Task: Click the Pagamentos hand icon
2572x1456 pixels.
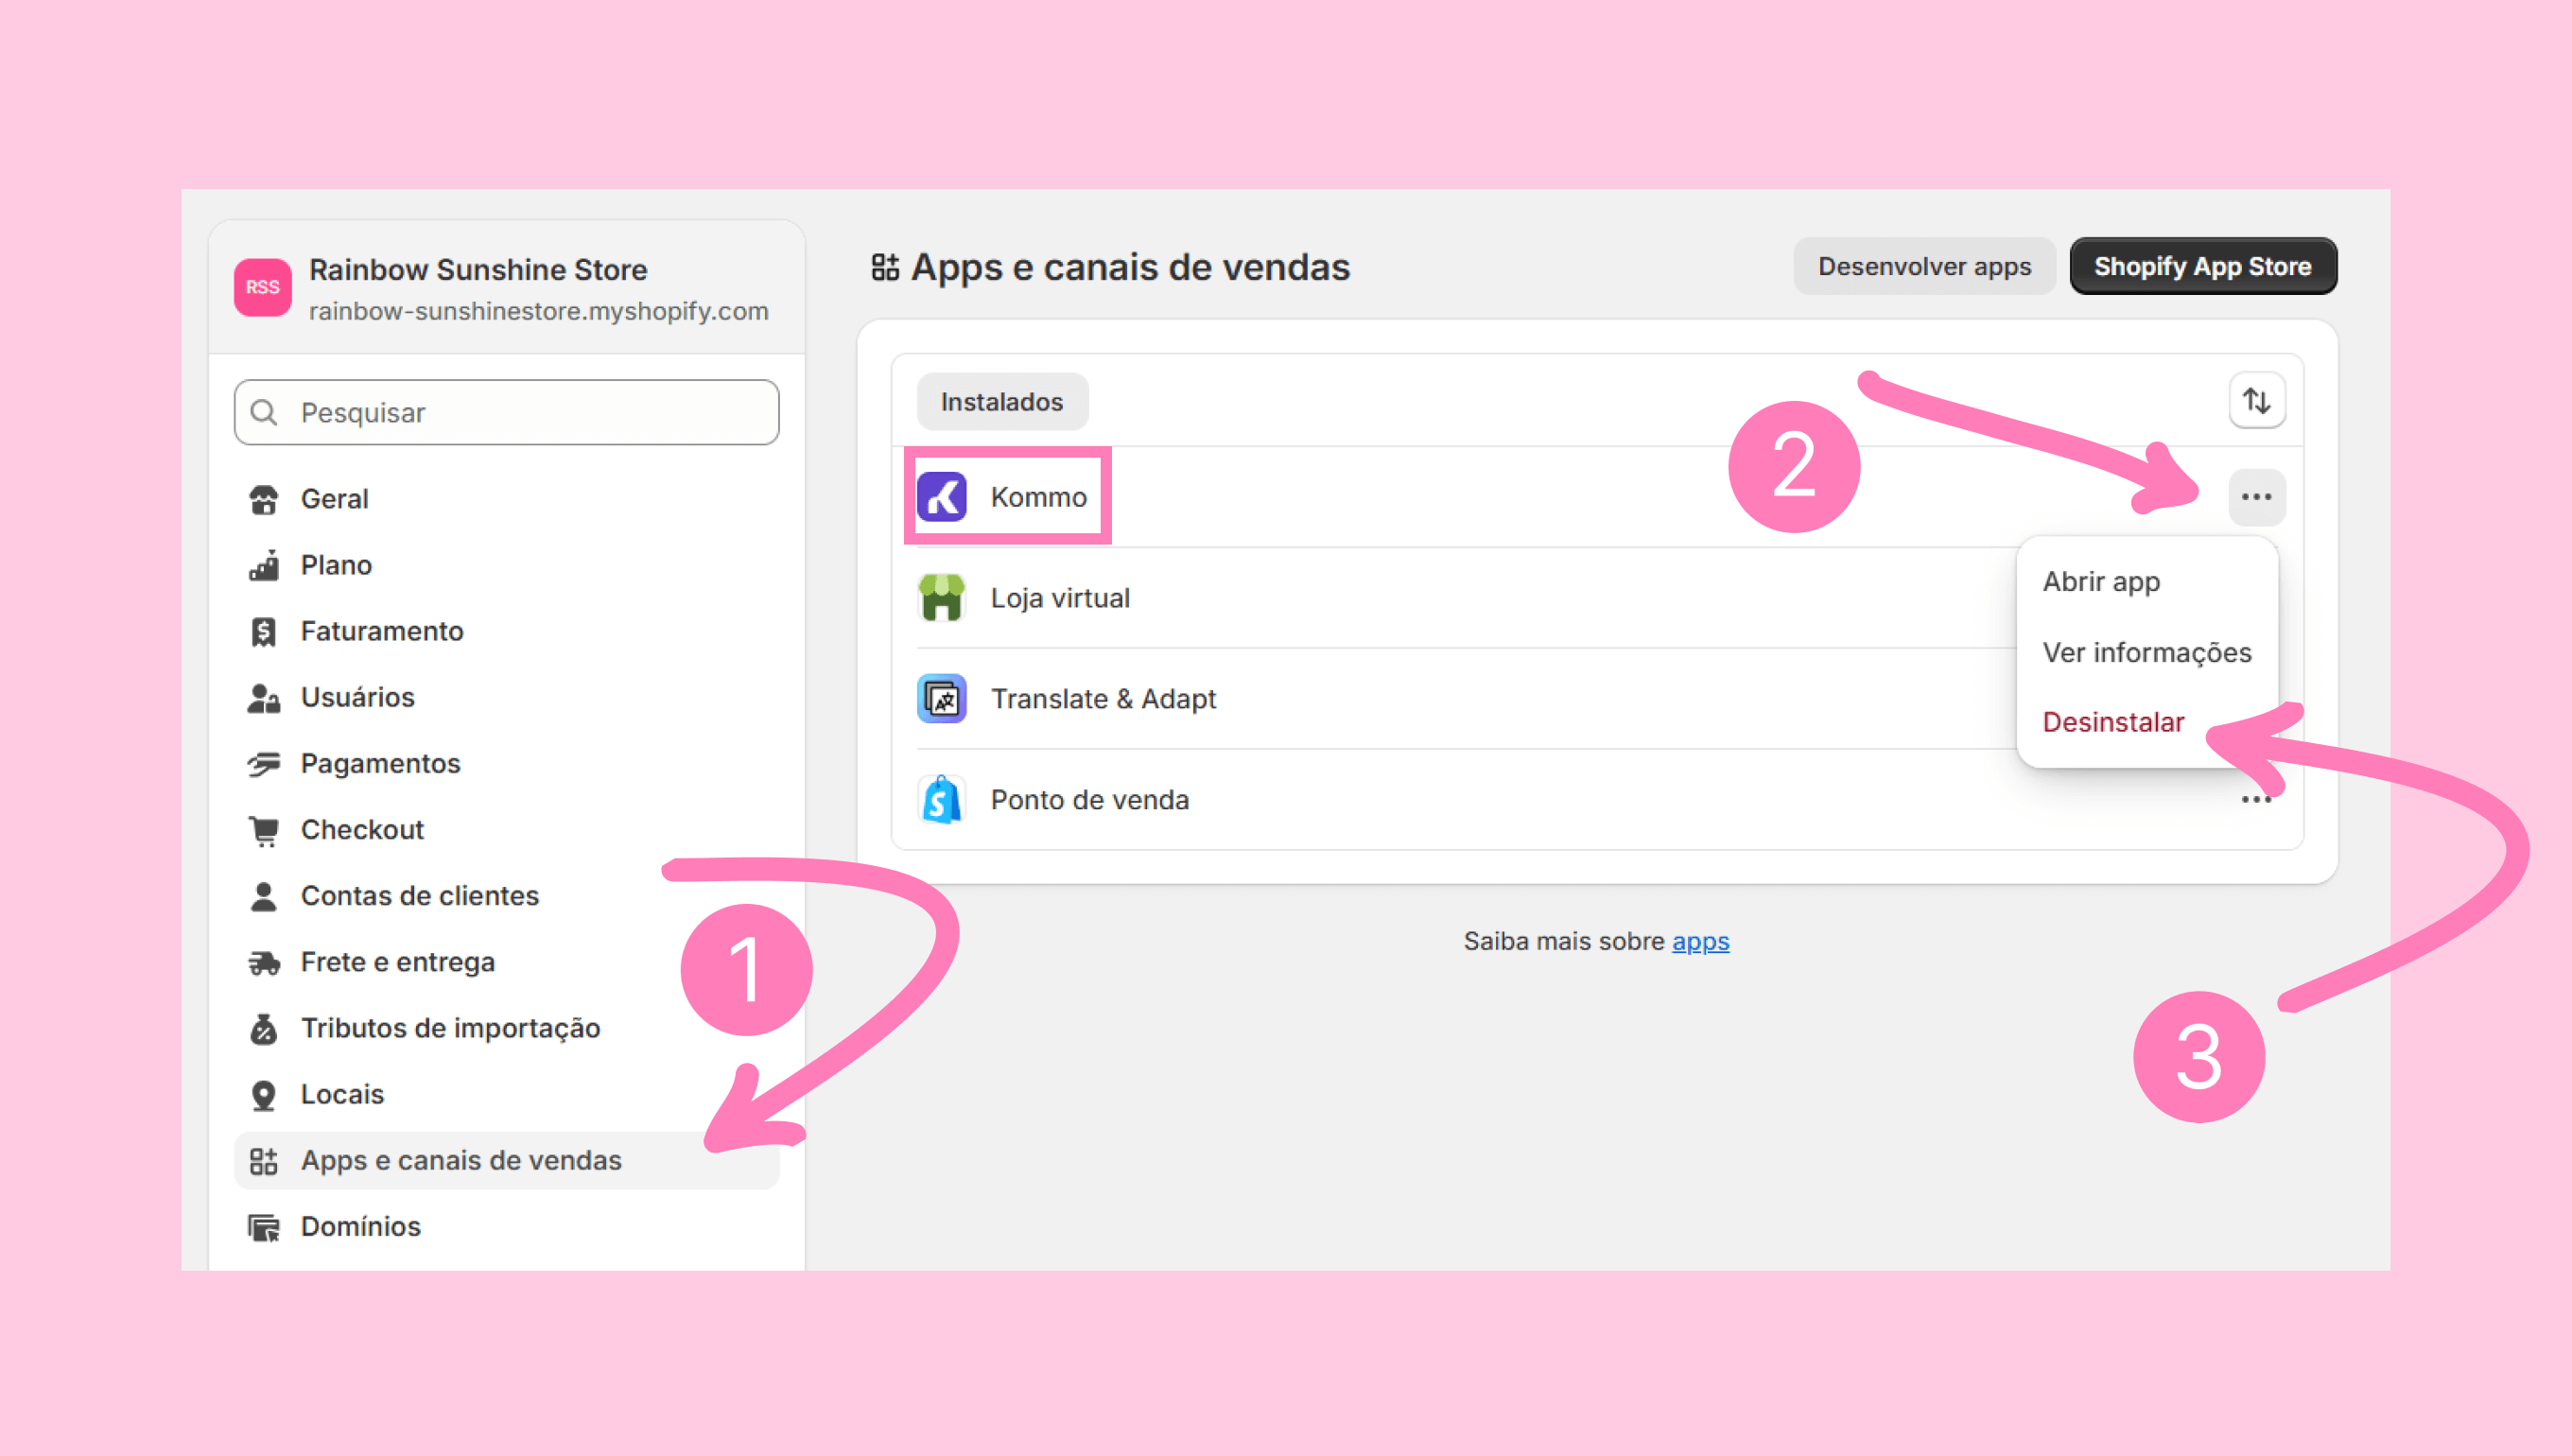Action: tap(264, 764)
